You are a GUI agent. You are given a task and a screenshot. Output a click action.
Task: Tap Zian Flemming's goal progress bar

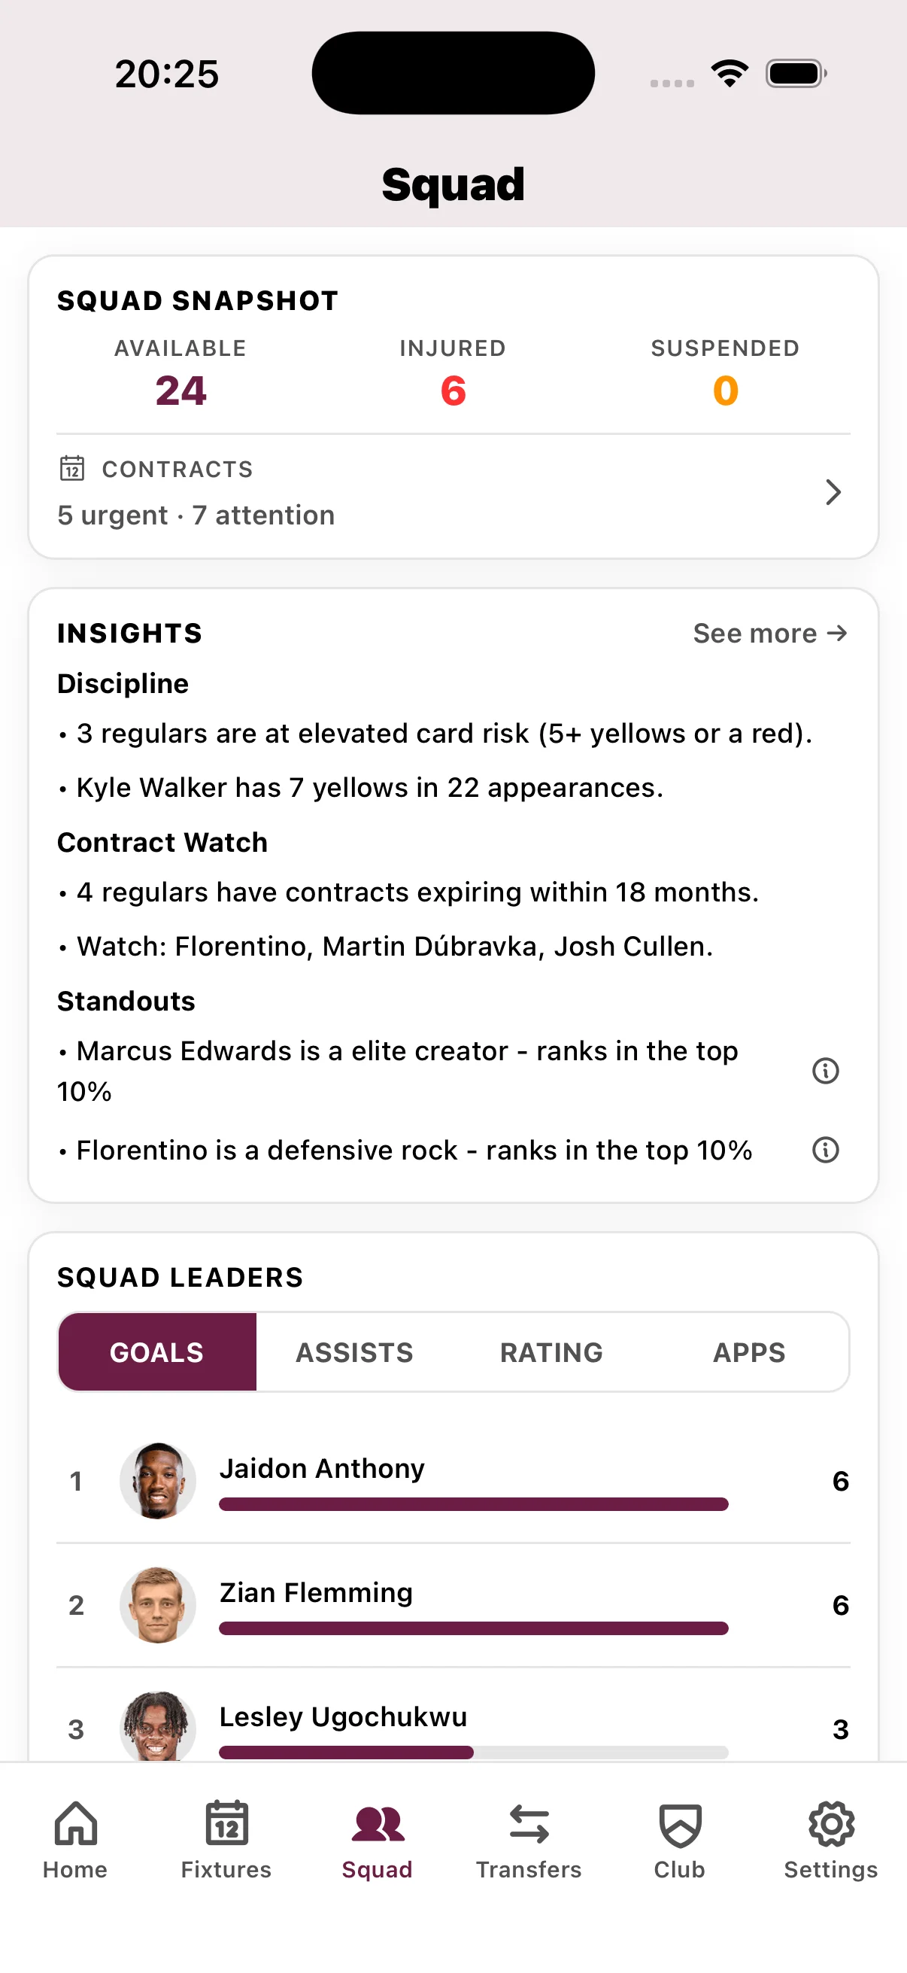click(x=474, y=1628)
